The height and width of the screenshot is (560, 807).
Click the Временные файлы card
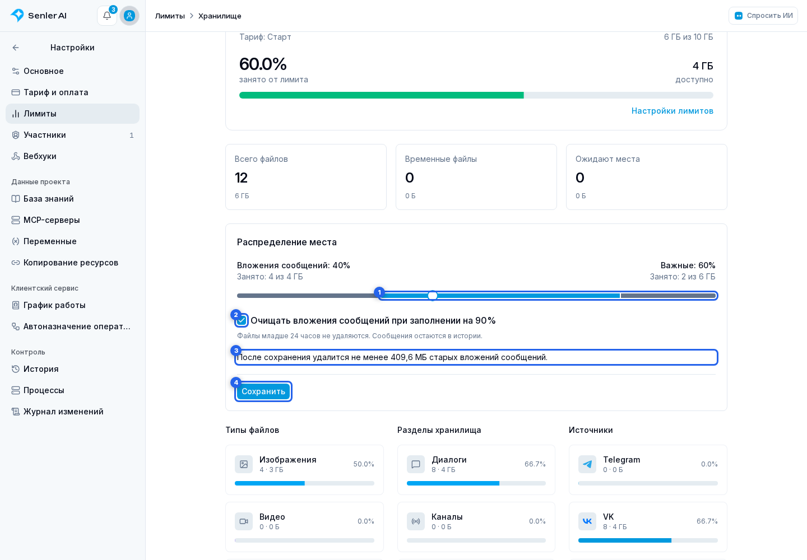pyautogui.click(x=476, y=177)
